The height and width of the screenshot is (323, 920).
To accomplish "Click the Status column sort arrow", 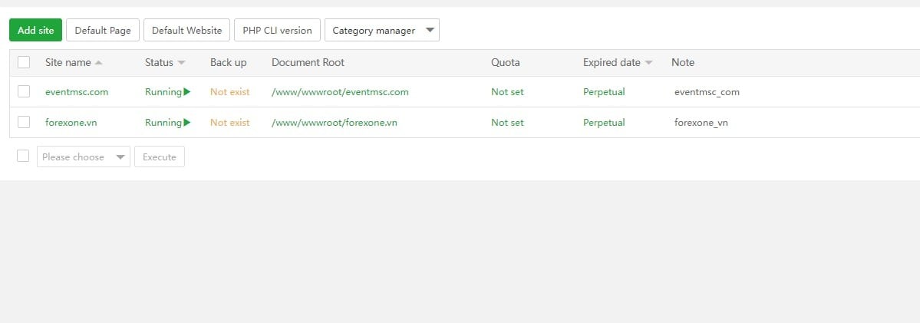I will pyautogui.click(x=181, y=63).
